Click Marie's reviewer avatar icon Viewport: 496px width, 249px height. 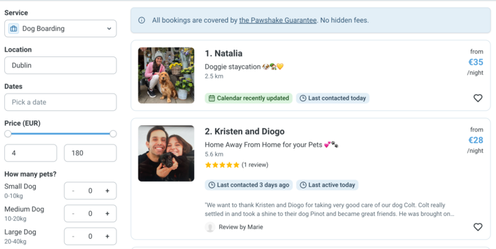pyautogui.click(x=209, y=227)
